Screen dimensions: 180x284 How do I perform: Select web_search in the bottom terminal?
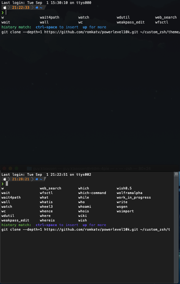pyautogui.click(x=51, y=189)
